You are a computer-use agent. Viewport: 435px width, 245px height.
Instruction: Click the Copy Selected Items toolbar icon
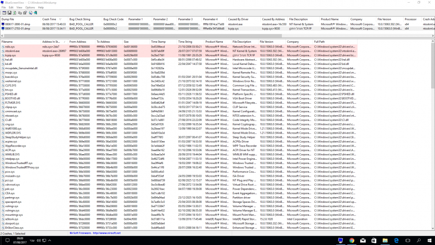(20, 13)
